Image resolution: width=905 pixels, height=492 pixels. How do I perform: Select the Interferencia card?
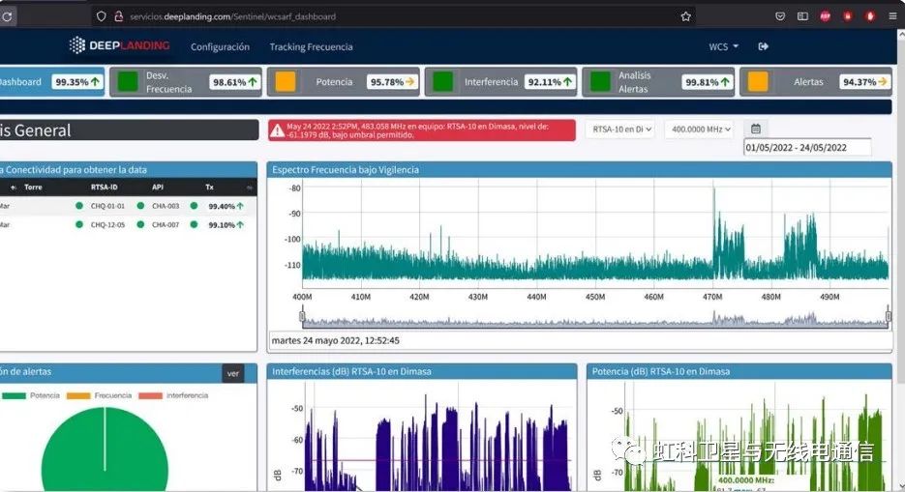click(x=501, y=82)
